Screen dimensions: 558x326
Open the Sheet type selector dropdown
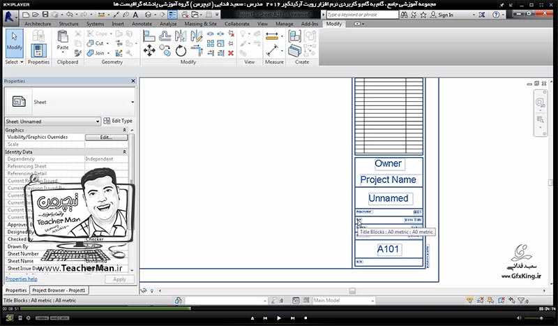click(133, 102)
